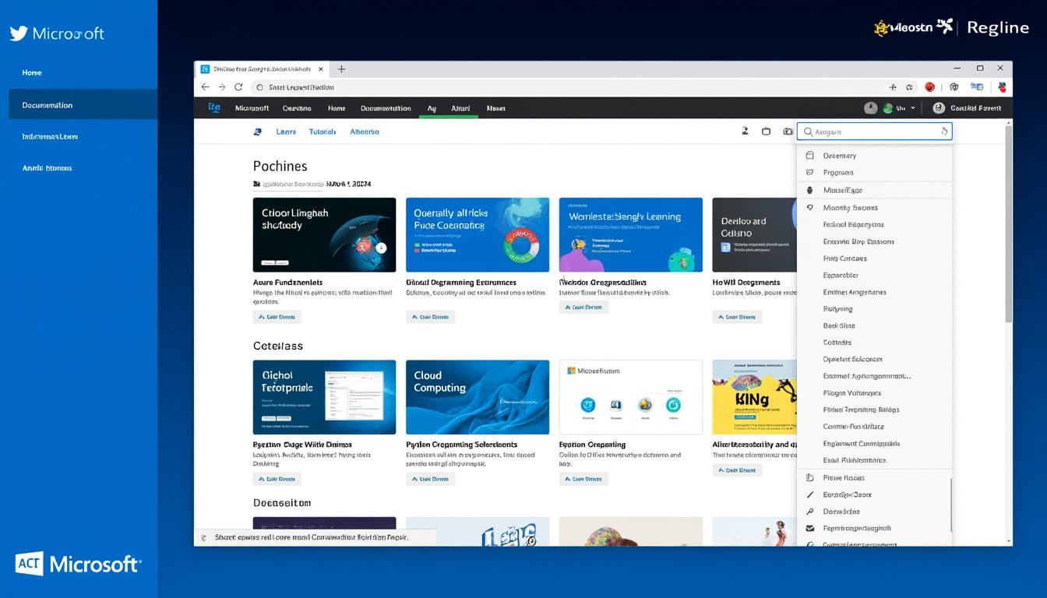Viewport: 1047px width, 598px height.
Task: Click the person icon left of the search box
Action: [745, 132]
